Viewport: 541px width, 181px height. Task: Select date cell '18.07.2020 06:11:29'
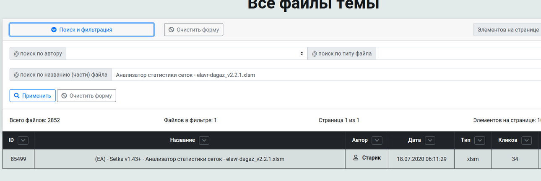[421, 159]
